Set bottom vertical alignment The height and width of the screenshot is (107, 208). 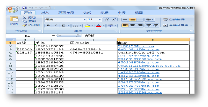point(140,20)
